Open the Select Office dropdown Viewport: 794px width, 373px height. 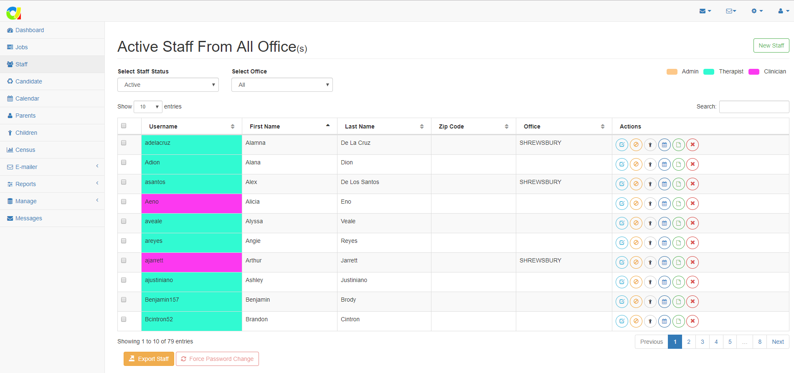[x=282, y=85]
